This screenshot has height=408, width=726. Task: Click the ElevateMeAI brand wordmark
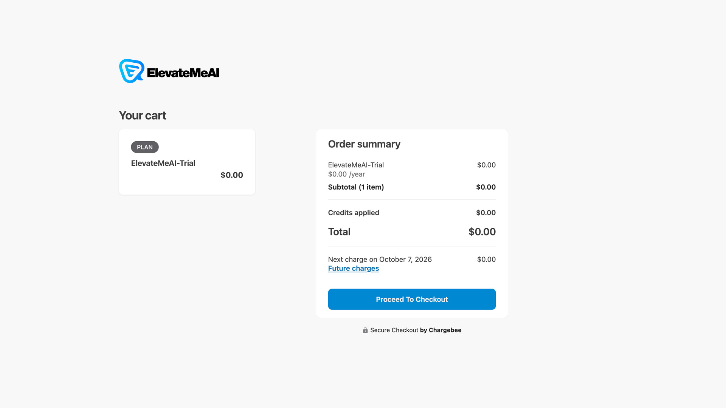(183, 73)
